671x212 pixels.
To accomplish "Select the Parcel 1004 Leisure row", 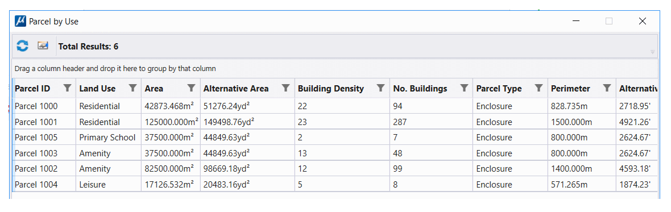I will click(335, 185).
